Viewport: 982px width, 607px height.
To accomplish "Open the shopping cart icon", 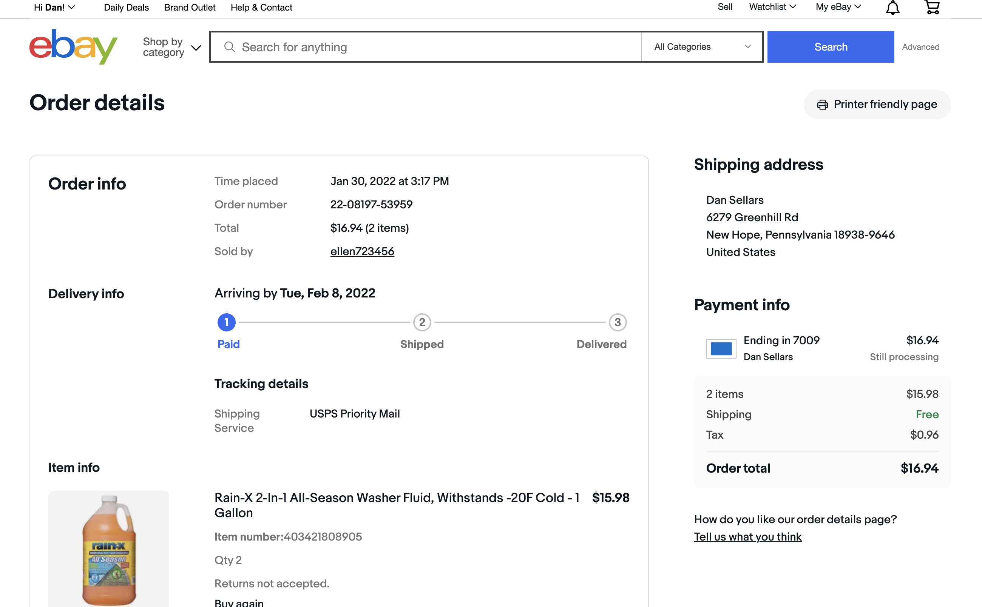I will [x=932, y=7].
